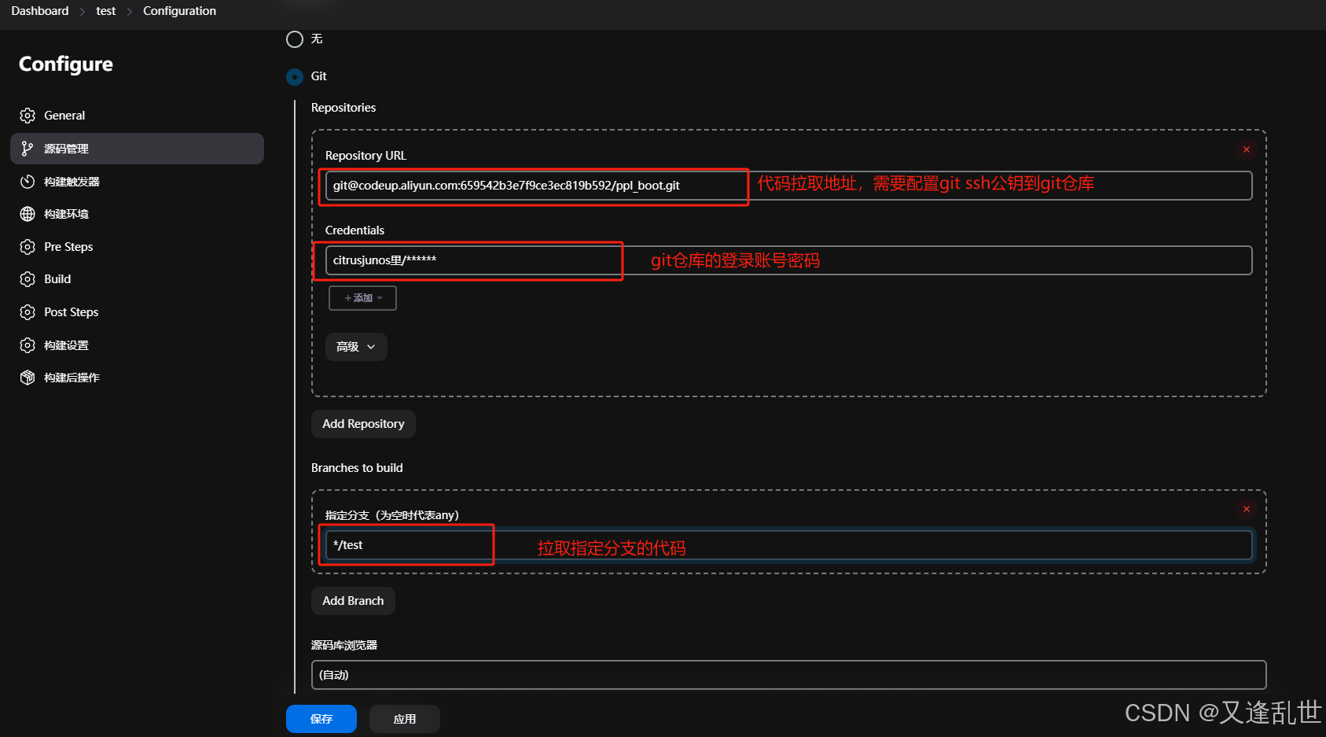Image resolution: width=1326 pixels, height=737 pixels.
Task: Focus the branch specifier */test field
Action: (788, 545)
